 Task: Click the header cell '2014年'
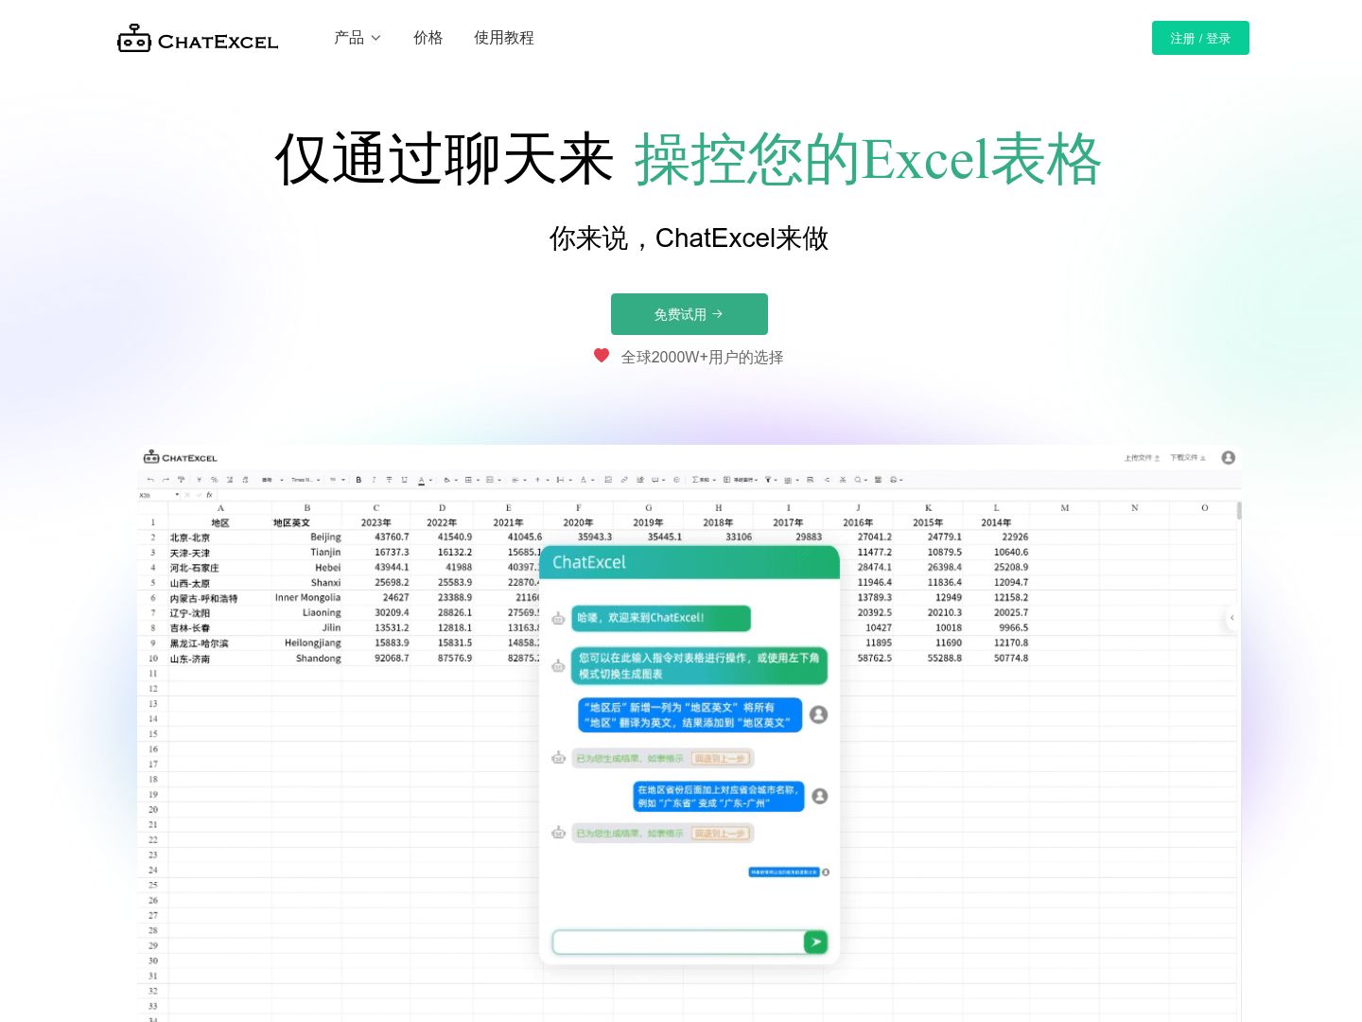tap(996, 522)
